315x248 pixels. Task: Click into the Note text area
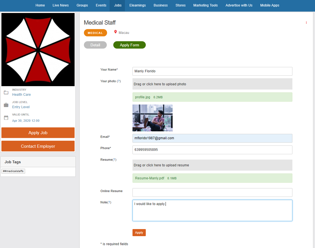[x=212, y=210]
